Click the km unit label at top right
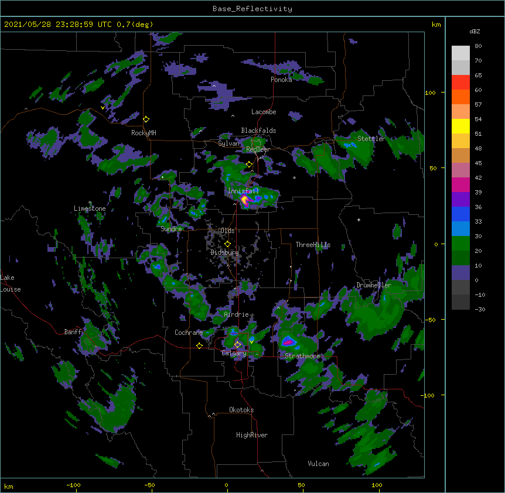Viewport: 505px width, 493px height. pyautogui.click(x=436, y=25)
